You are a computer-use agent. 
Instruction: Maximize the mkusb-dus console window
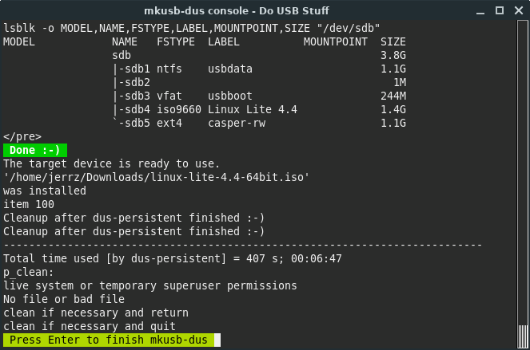click(x=499, y=10)
